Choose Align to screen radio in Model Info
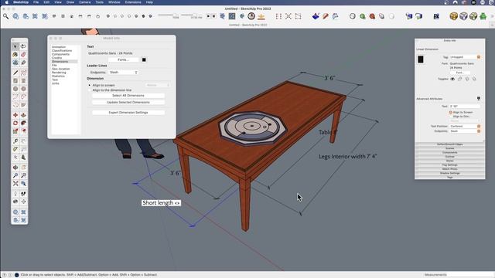Screen dimensions: 495x278 coord(90,86)
